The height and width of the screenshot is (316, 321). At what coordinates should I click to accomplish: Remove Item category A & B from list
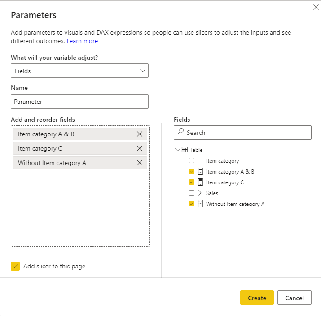click(140, 134)
